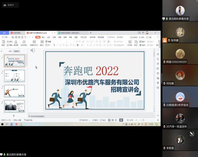Toggle Italic formatting
The image size is (198, 157).
click(x=57, y=45)
